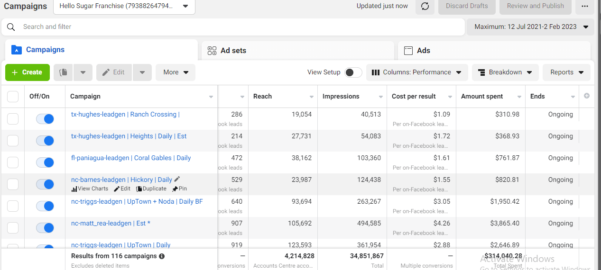Open the three-dots more options menu
This screenshot has height=270, width=601.
tap(584, 6)
